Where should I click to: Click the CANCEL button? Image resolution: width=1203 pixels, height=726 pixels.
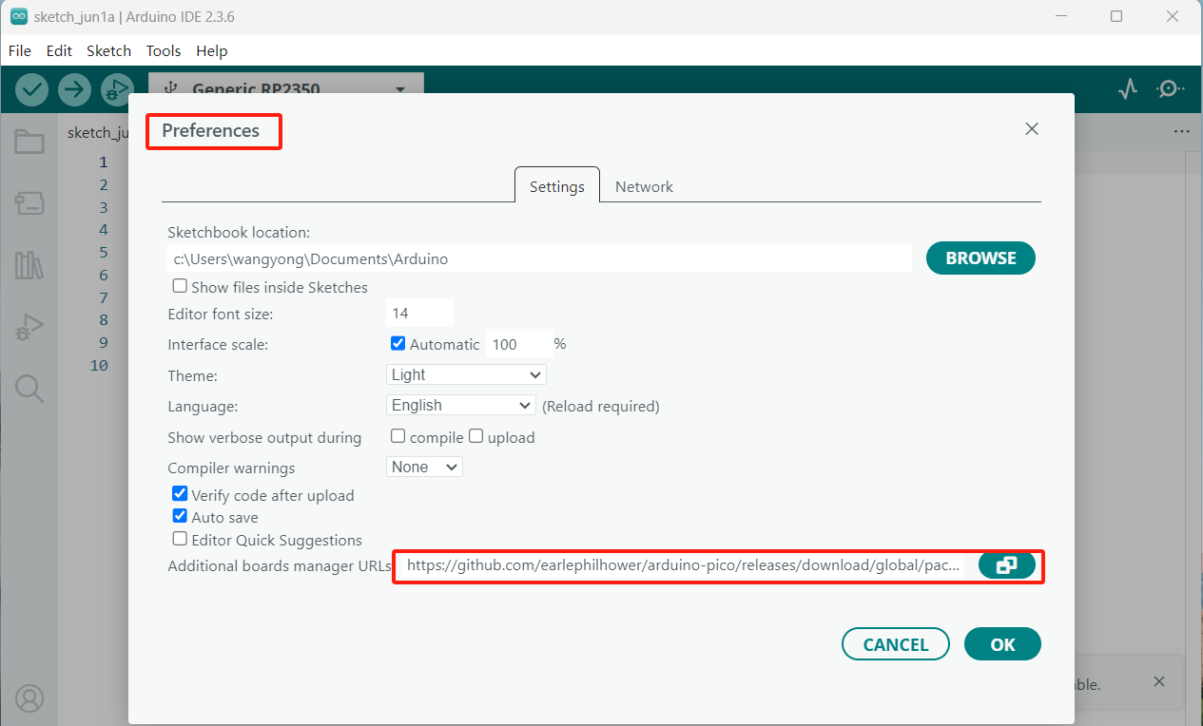(896, 644)
